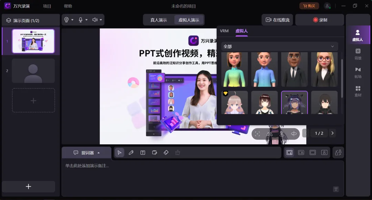
Task: Choose the picture-in-picture layout icon
Action: coord(289,153)
